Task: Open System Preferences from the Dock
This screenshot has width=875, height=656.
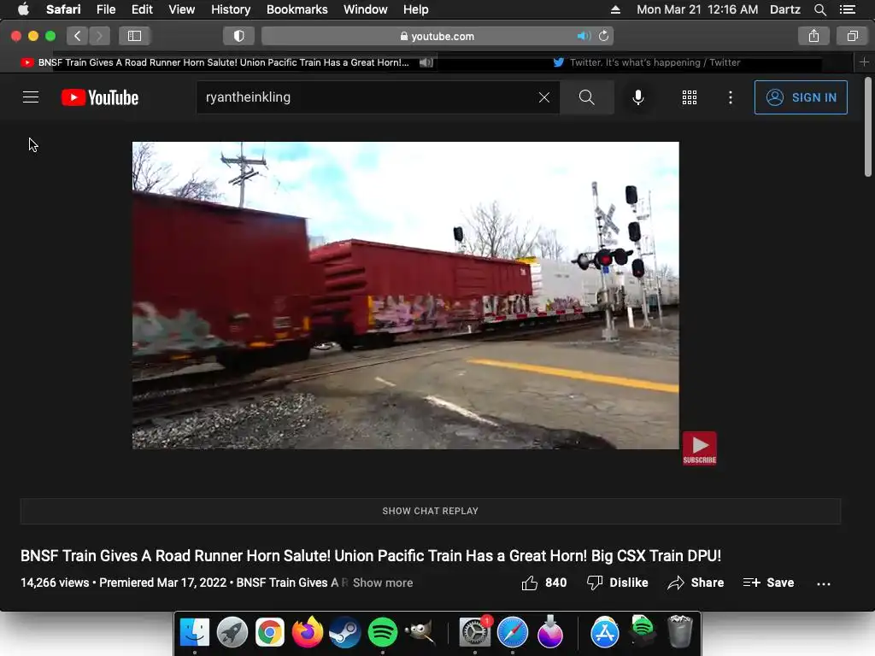Action: [x=475, y=632]
